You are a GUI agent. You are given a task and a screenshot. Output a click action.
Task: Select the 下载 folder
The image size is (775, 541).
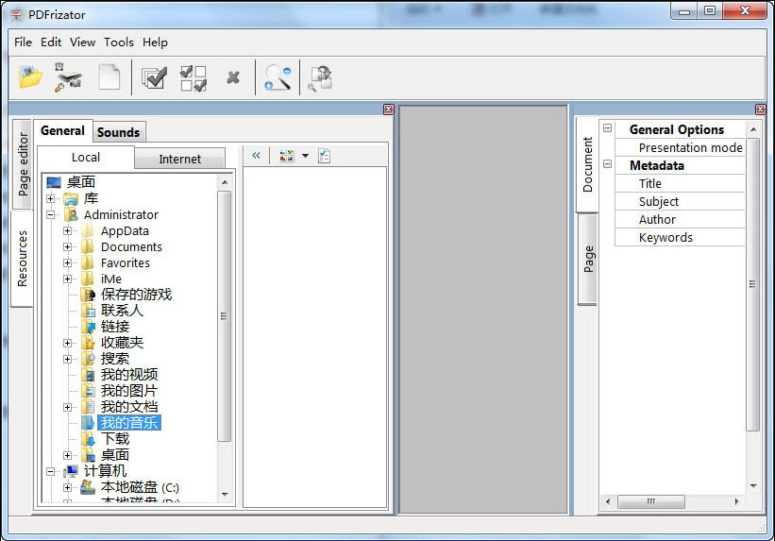click(114, 439)
